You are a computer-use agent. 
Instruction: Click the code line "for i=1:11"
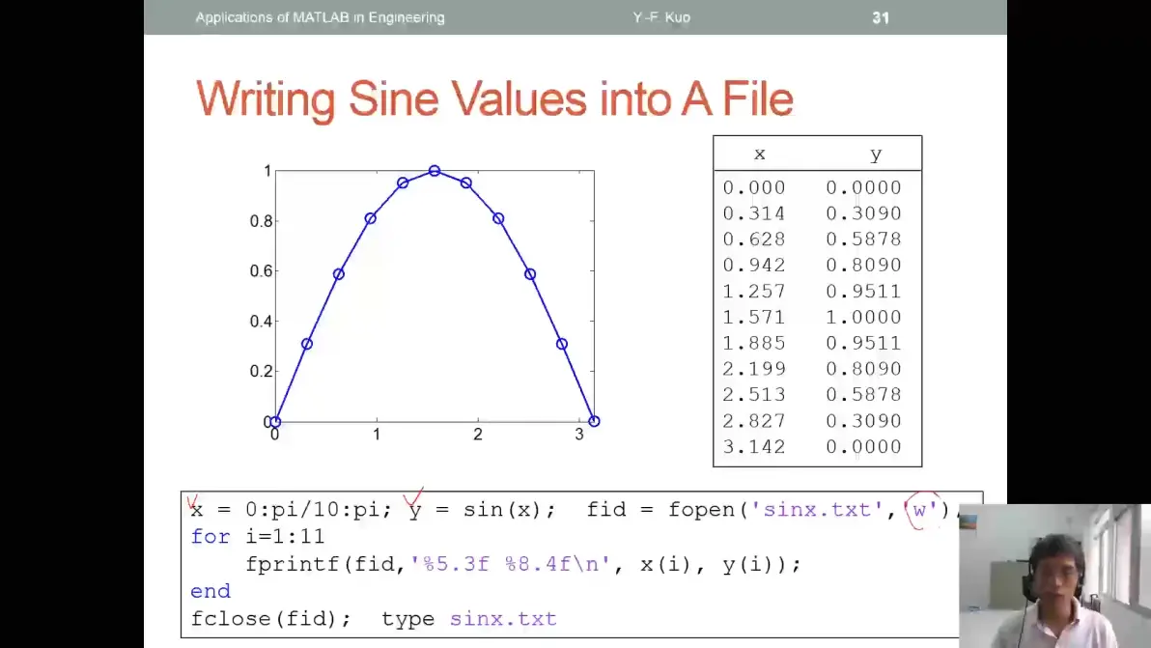(258, 537)
